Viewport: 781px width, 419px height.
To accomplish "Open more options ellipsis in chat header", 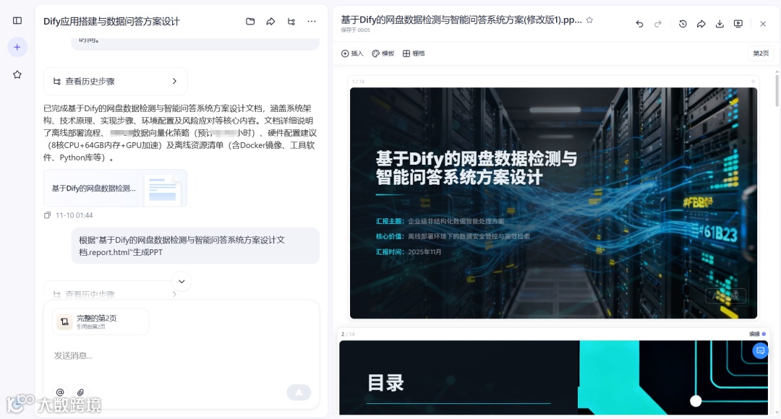I will [312, 22].
